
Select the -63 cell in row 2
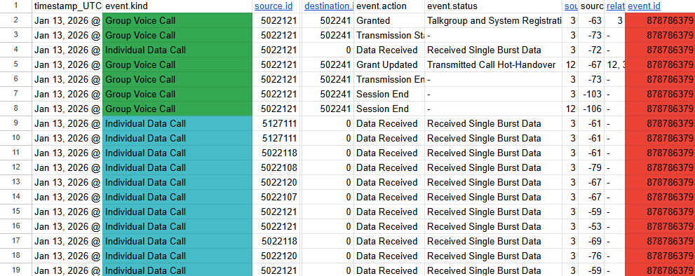click(x=591, y=21)
